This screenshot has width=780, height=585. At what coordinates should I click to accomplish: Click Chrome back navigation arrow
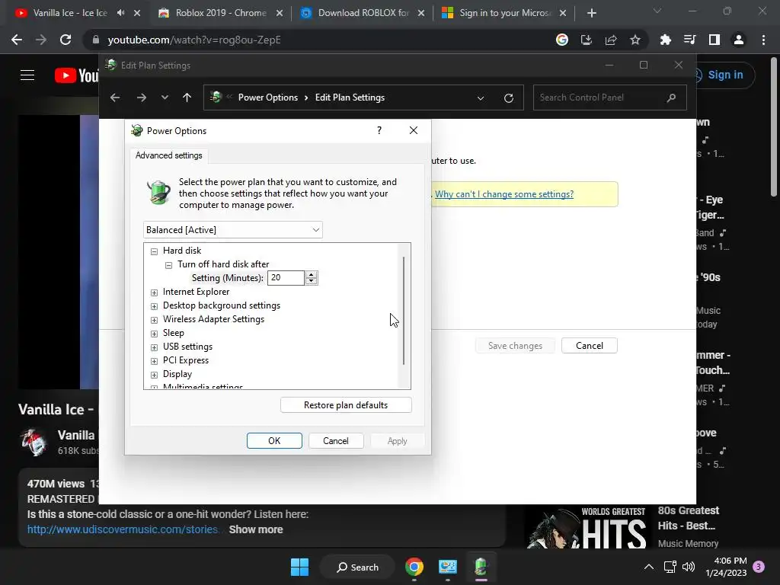[17, 40]
